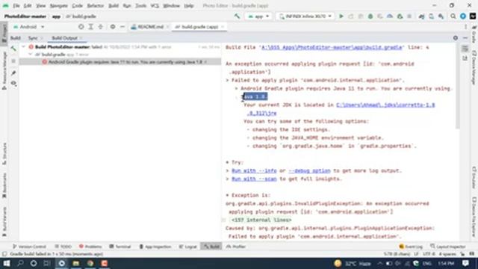This screenshot has width=478, height=269.
Task: Click the Select Opened File target icon
Action: [x=81, y=27]
